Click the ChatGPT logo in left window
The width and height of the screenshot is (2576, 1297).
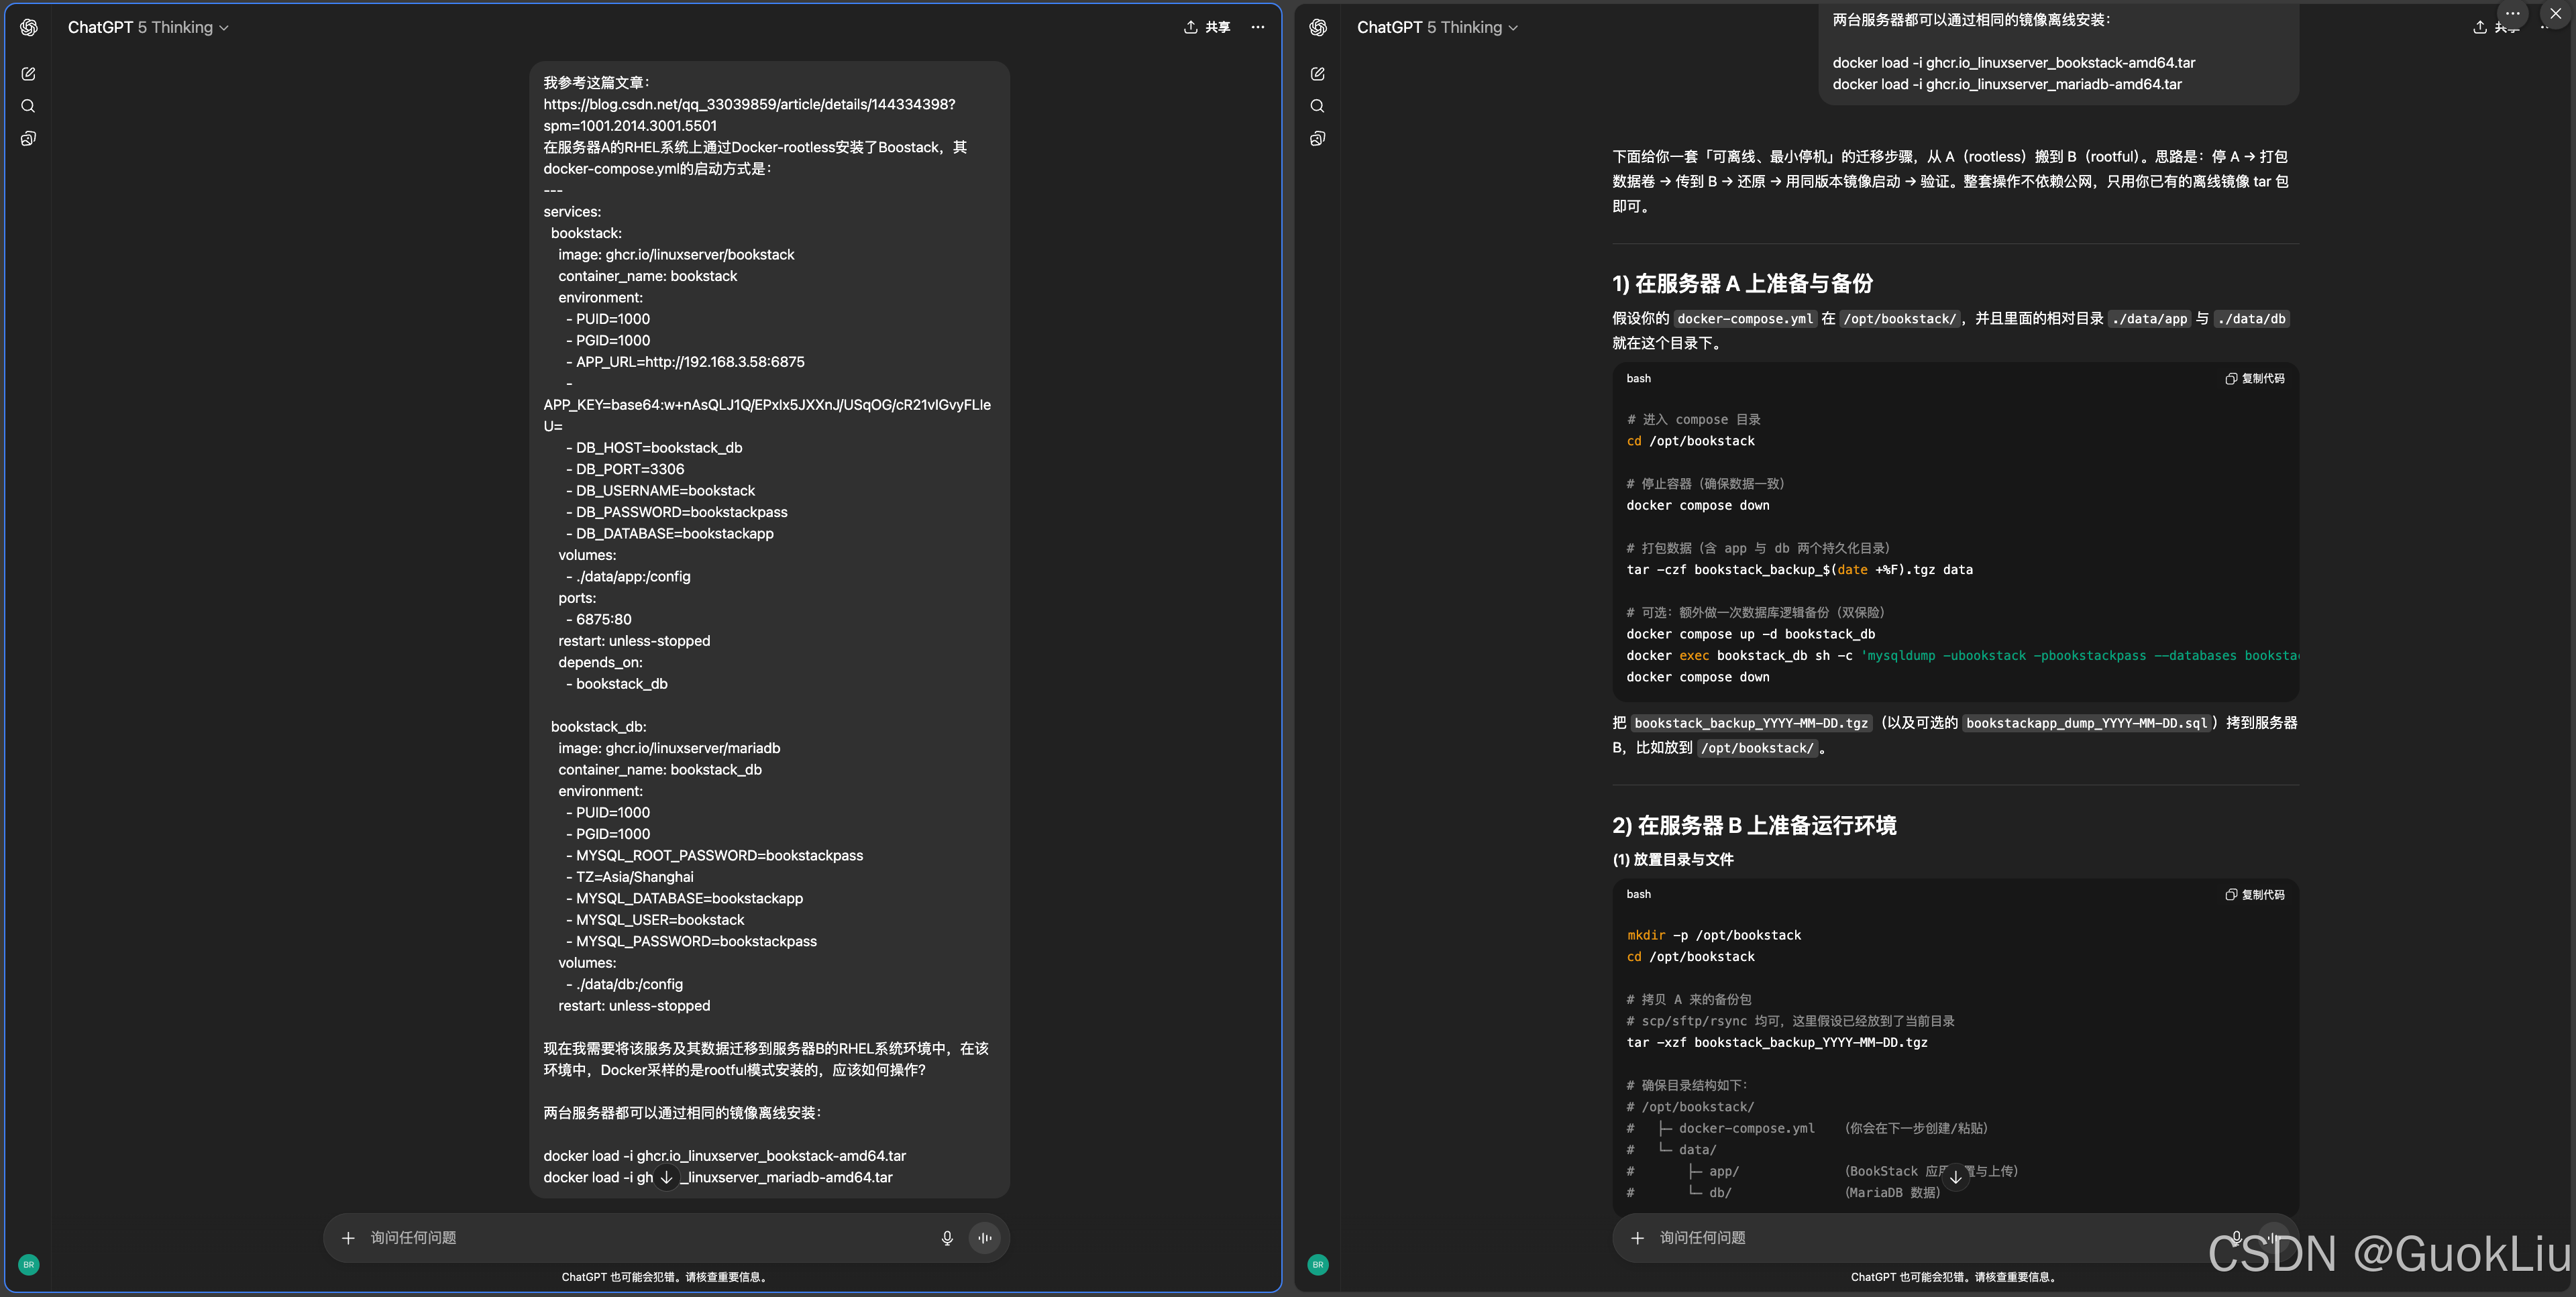coord(29,27)
